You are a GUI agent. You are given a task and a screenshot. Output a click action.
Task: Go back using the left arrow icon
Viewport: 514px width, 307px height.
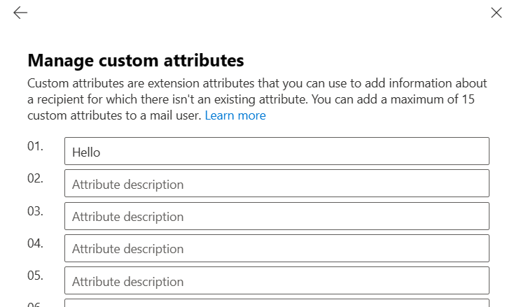20,13
